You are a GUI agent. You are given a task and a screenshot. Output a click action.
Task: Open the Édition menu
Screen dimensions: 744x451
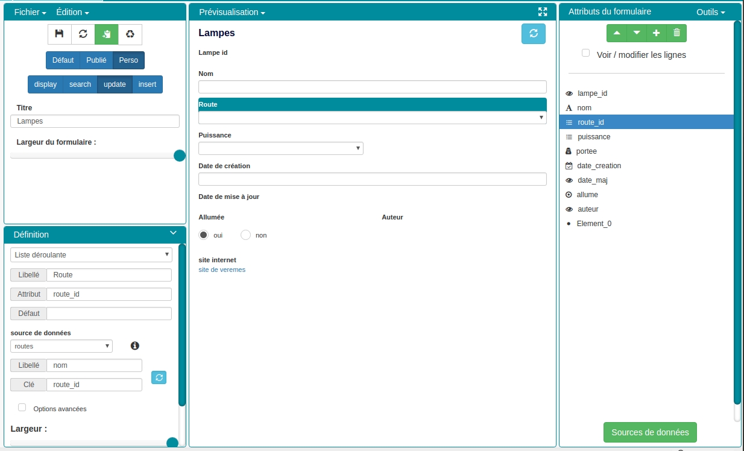click(72, 12)
